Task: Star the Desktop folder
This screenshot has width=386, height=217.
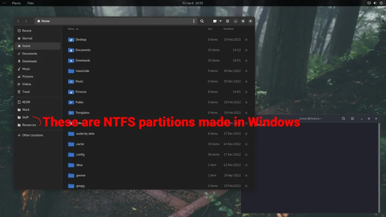Action: 246,40
